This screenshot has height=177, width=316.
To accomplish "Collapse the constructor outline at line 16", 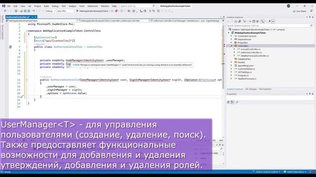I will tap(26, 80).
